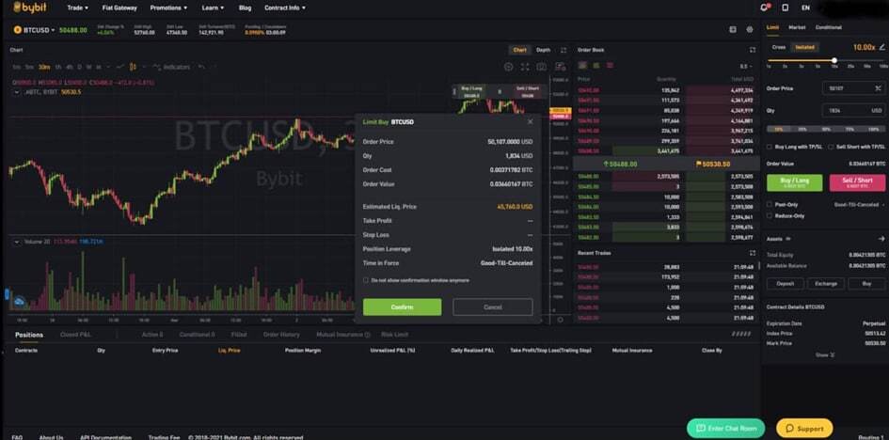
Task: Expand the Recent Trades panel fullscreen icon
Action: (753, 253)
